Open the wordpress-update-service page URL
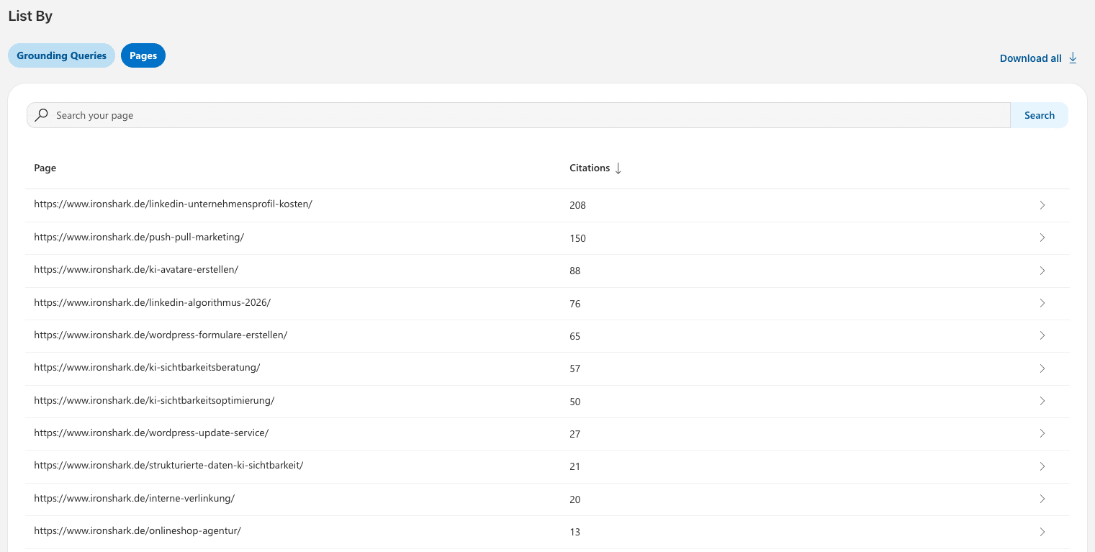Screen dimensions: 1095x552 tap(151, 433)
